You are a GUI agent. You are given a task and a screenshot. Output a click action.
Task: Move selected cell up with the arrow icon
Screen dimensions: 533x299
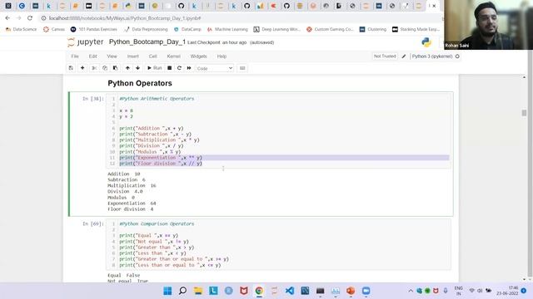(127, 68)
